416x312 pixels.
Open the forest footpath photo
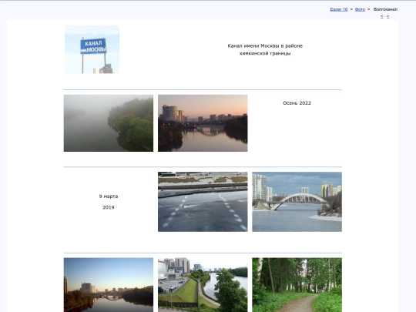click(x=297, y=285)
